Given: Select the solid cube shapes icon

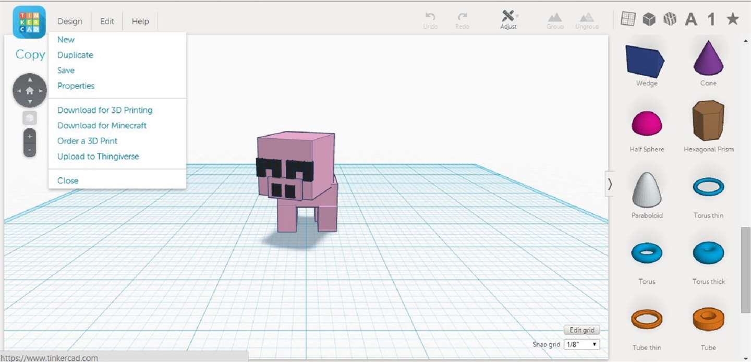Looking at the screenshot, I should pyautogui.click(x=649, y=19).
